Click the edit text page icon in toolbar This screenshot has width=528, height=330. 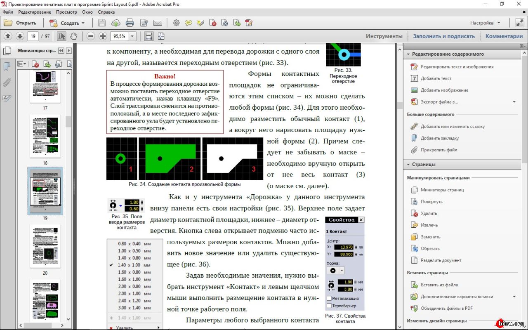[144, 23]
